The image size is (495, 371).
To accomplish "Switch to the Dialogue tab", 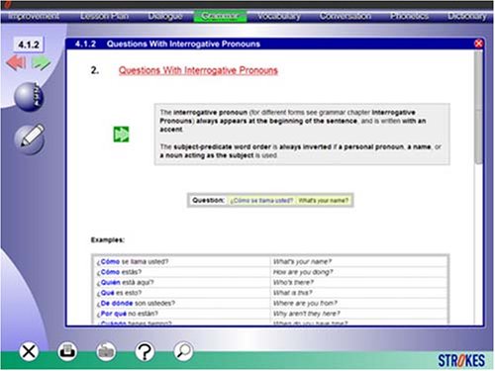I will pos(165,16).
